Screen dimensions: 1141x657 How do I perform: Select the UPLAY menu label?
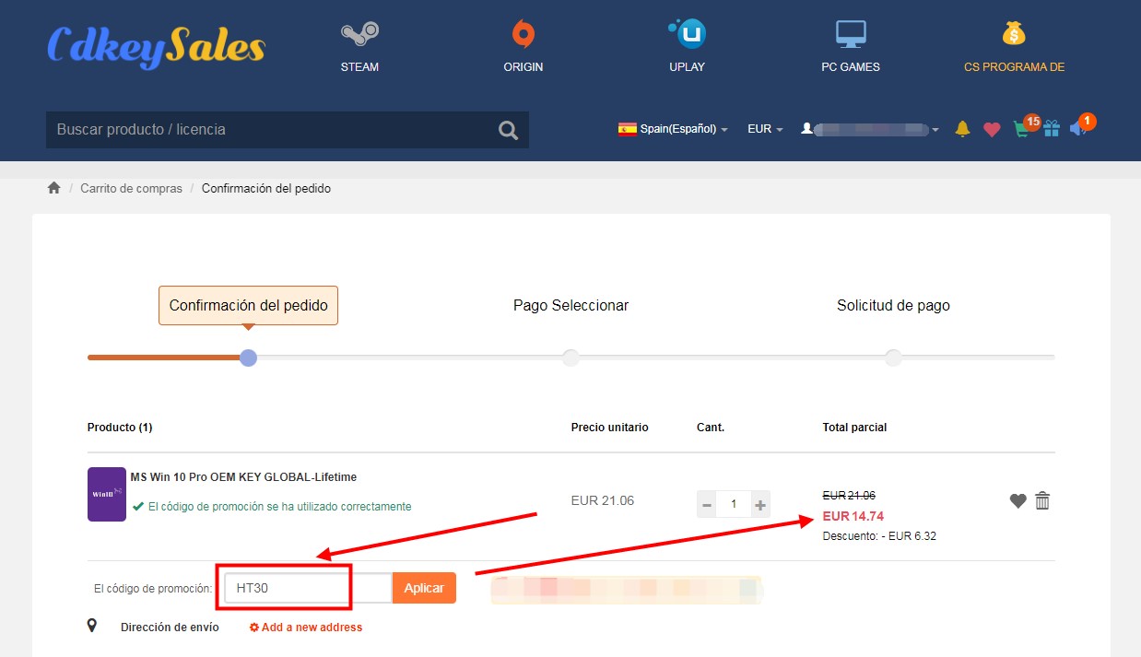687,67
